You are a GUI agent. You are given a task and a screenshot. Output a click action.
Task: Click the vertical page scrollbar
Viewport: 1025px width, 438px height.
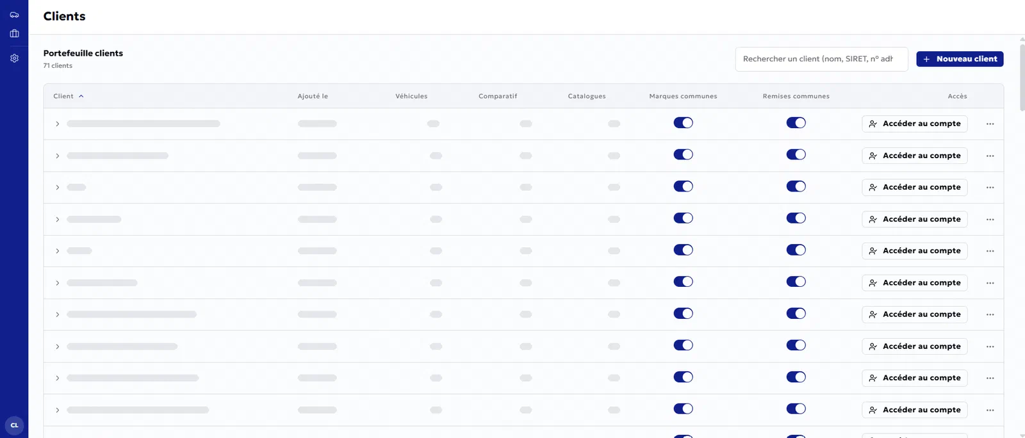(x=1022, y=77)
